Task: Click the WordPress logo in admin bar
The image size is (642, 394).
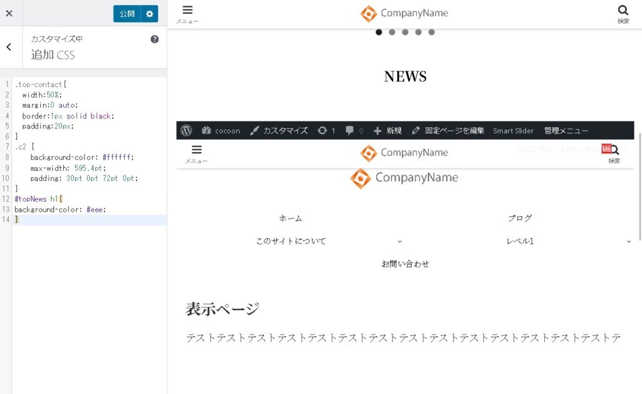Action: click(186, 130)
